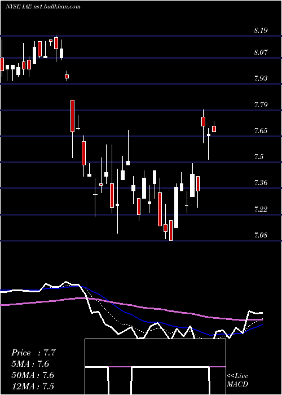Image resolution: width=282 pixels, height=395 pixels.
Task: Click the 7.08 price level label
Action: tap(261, 235)
